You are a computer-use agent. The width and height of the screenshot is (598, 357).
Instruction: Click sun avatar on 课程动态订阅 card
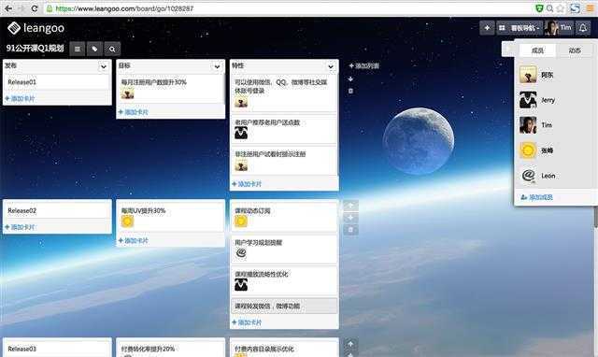pyautogui.click(x=241, y=221)
